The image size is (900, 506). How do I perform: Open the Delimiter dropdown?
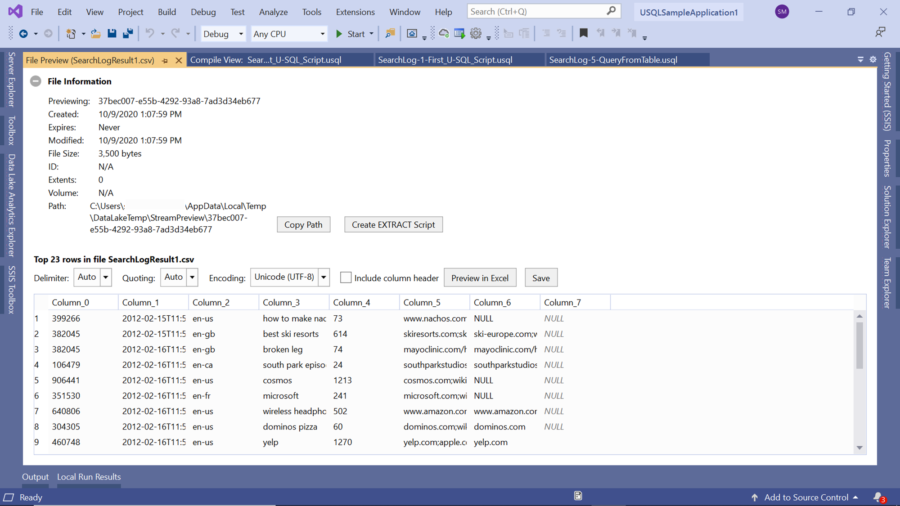coord(106,278)
